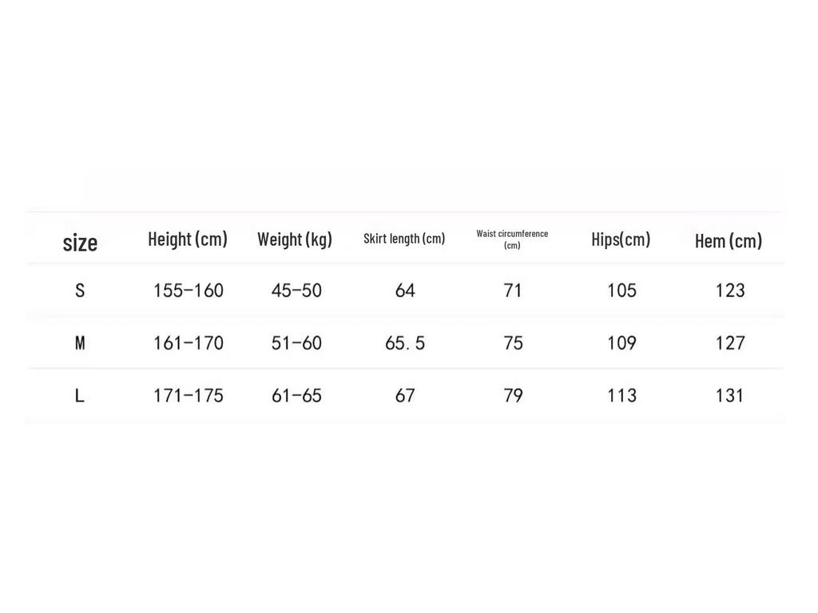
Task: Click the 155-160 height value
Action: pos(189,291)
